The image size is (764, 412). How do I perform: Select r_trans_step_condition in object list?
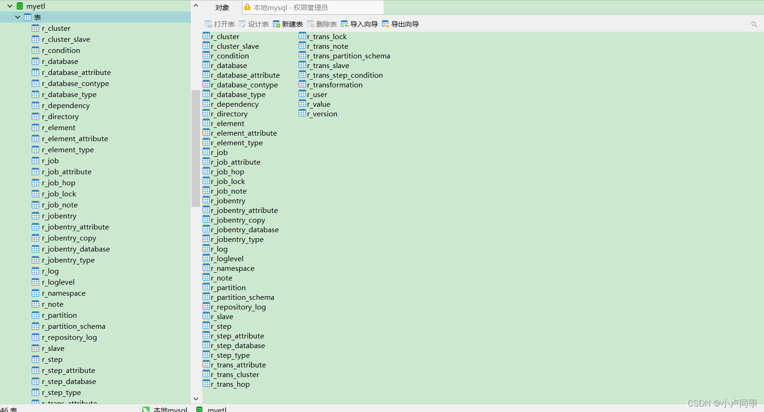tap(345, 75)
